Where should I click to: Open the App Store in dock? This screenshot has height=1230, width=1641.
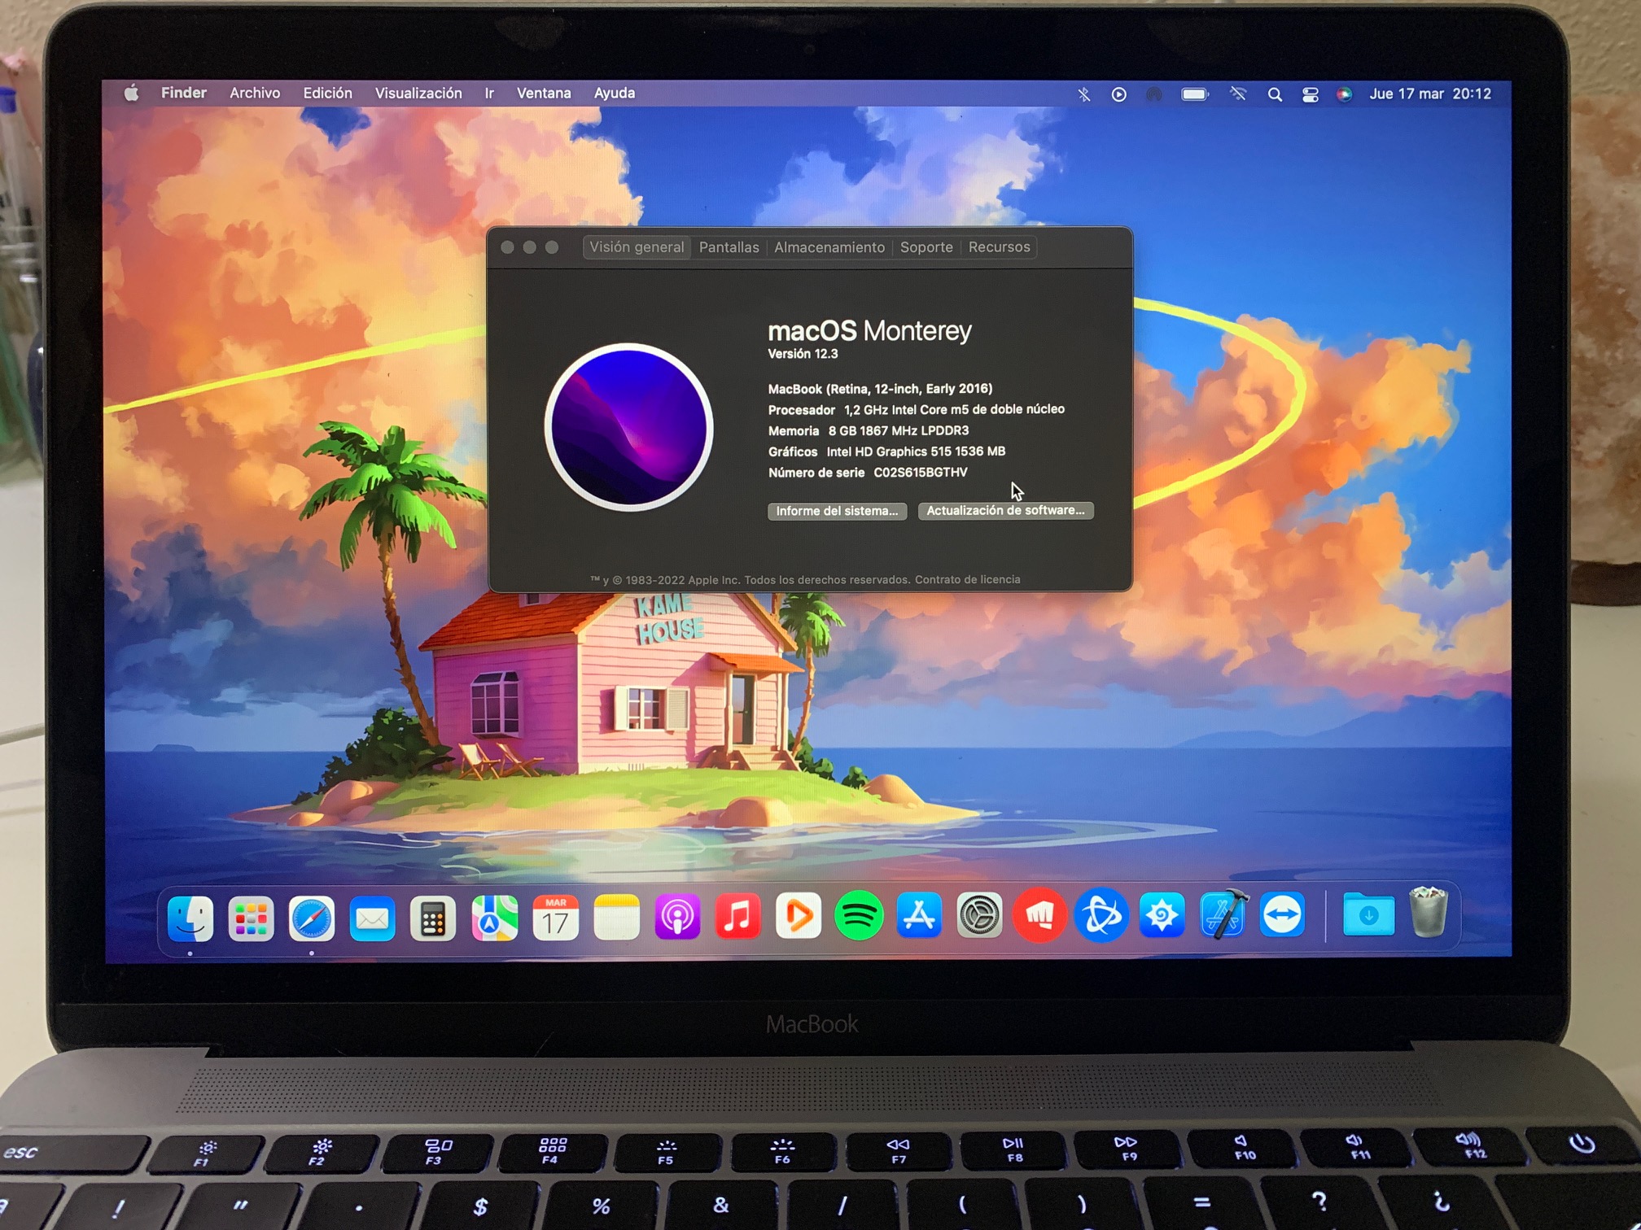point(919,915)
